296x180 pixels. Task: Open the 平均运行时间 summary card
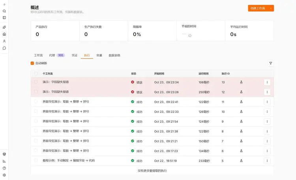(x=249, y=31)
